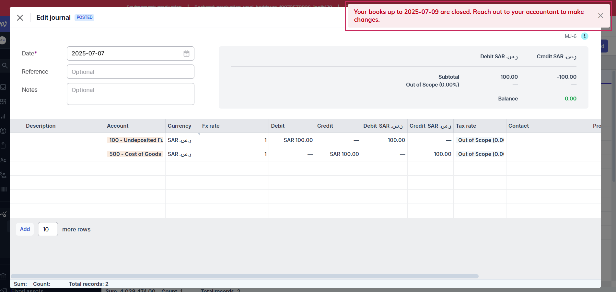Open the shopping bag sidebar icon
The height and width of the screenshot is (292, 616).
pyautogui.click(x=4, y=145)
